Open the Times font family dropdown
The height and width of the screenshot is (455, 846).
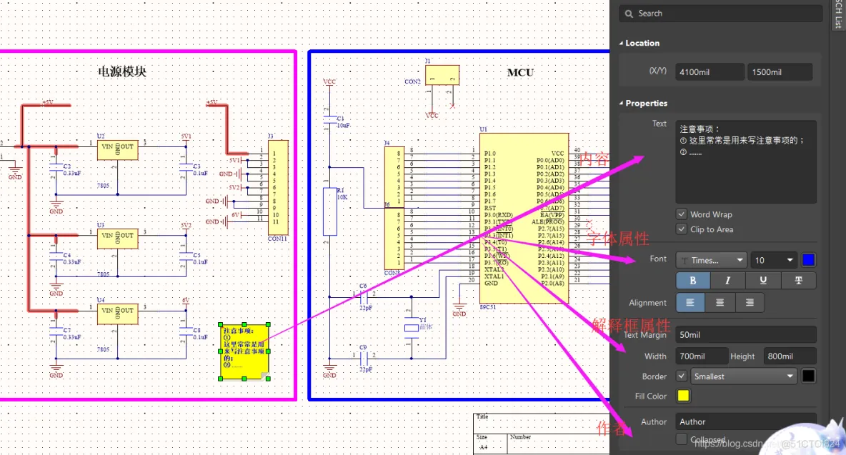(711, 260)
